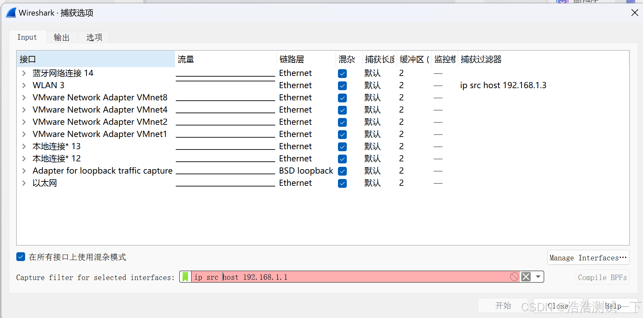Switch to the 选项 tab
Screen dimensions: 643x318
point(94,37)
